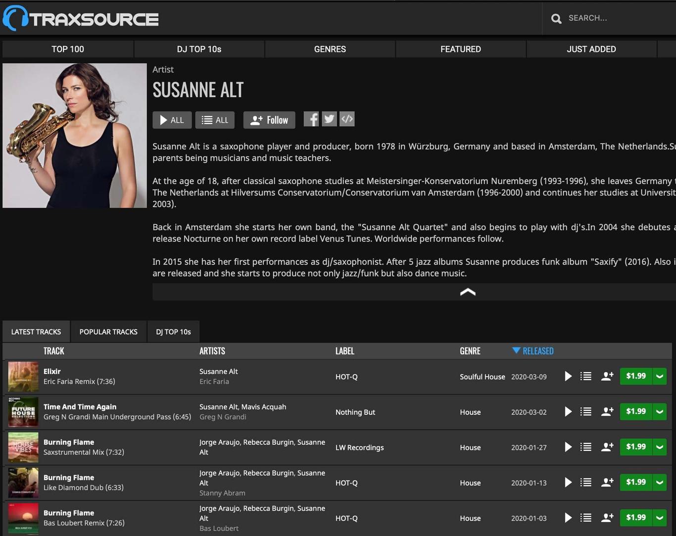
Task: Open the TOP 100 menu
Action: click(x=68, y=49)
